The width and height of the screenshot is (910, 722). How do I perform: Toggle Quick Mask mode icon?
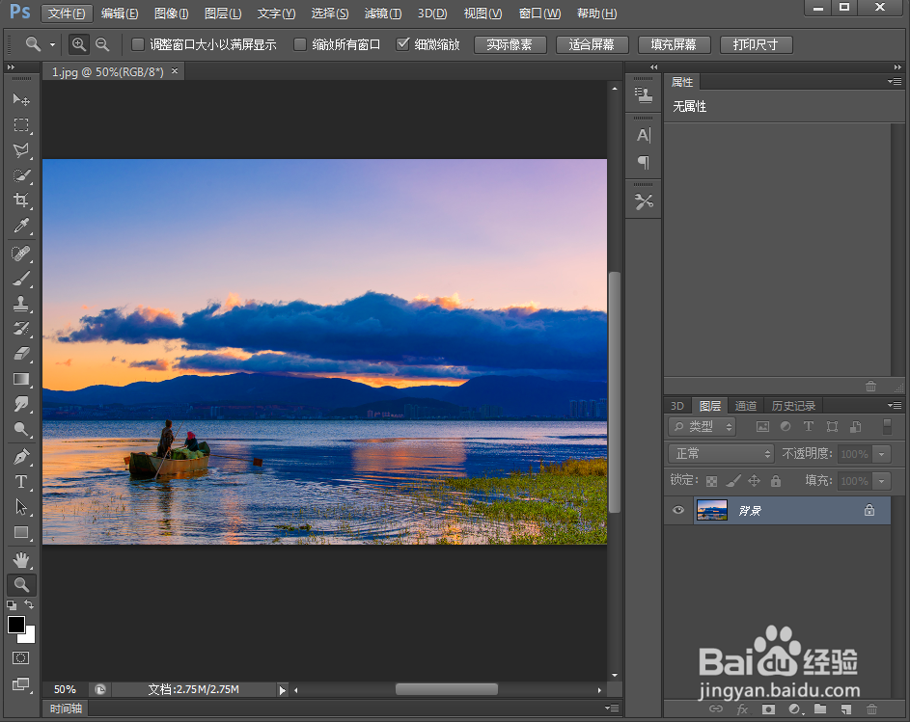pyautogui.click(x=21, y=658)
